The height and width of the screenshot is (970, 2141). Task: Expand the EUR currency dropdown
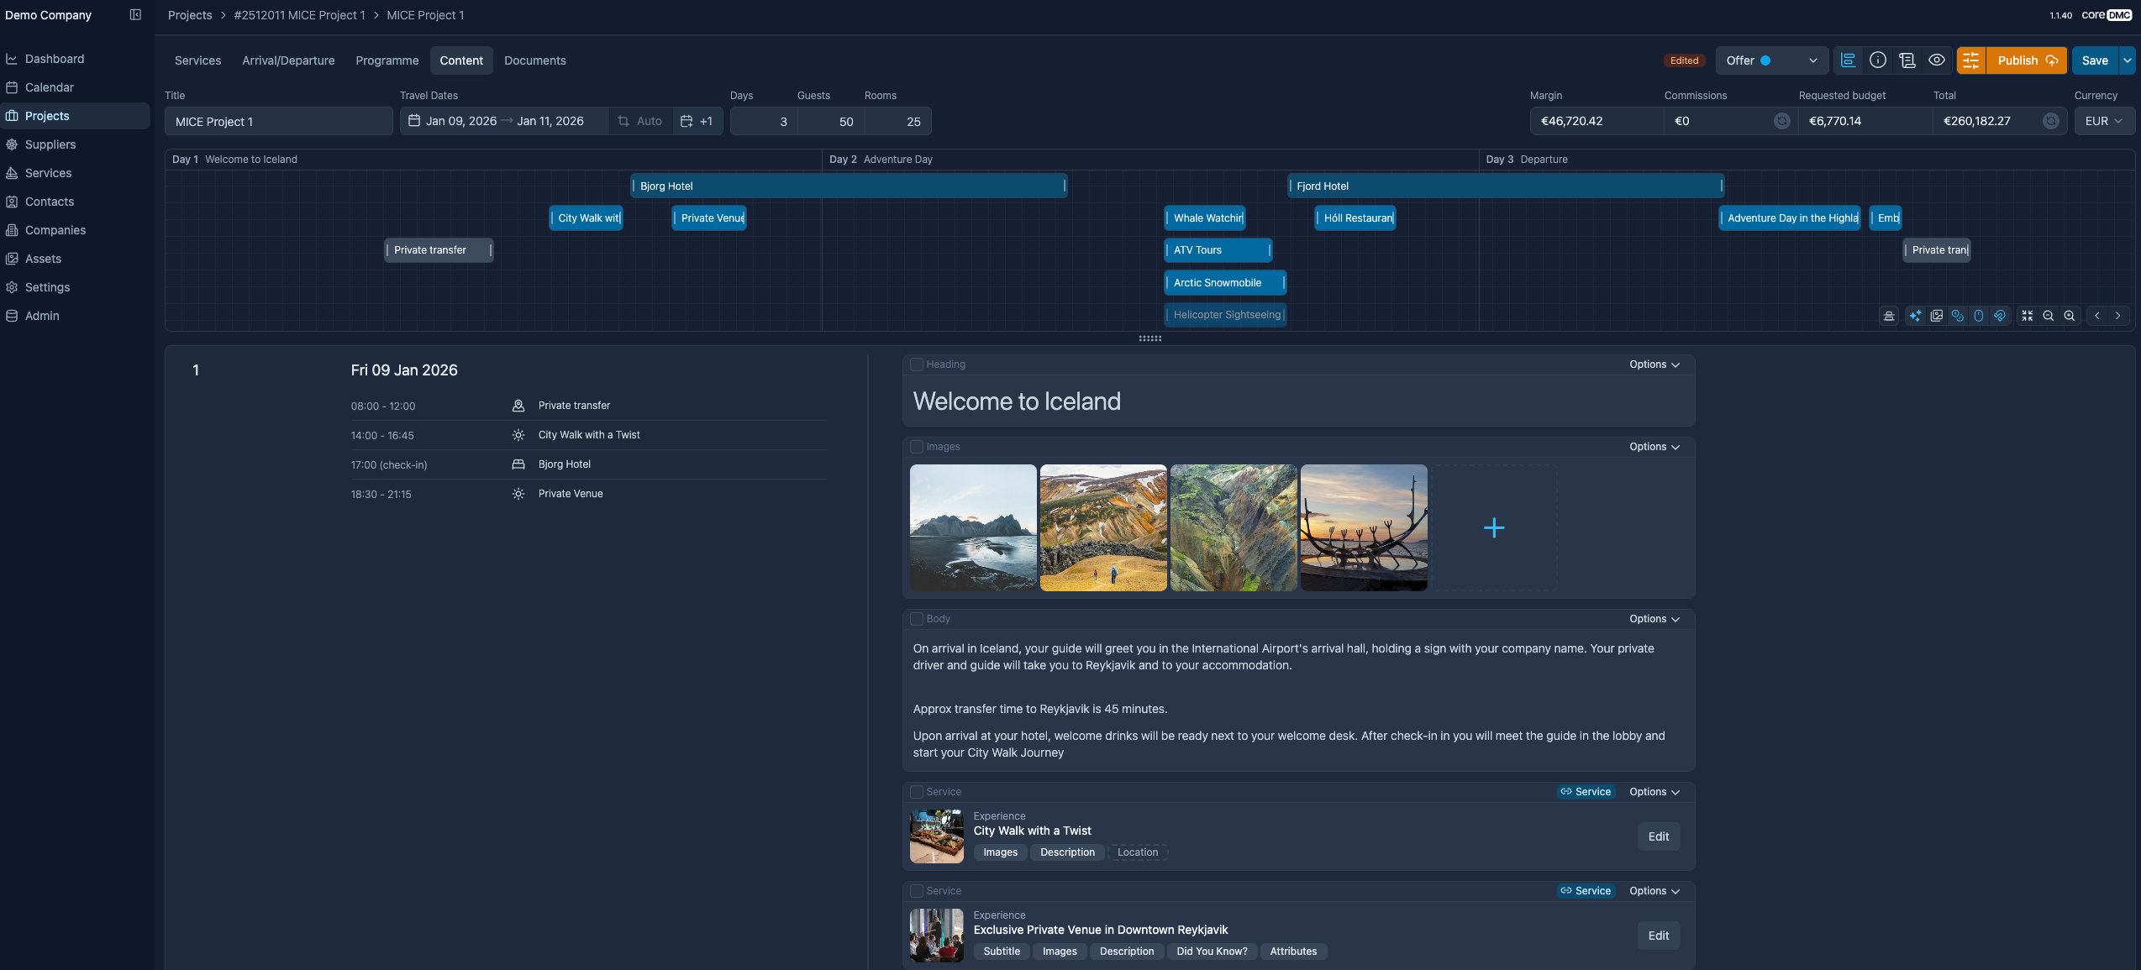tap(2103, 121)
